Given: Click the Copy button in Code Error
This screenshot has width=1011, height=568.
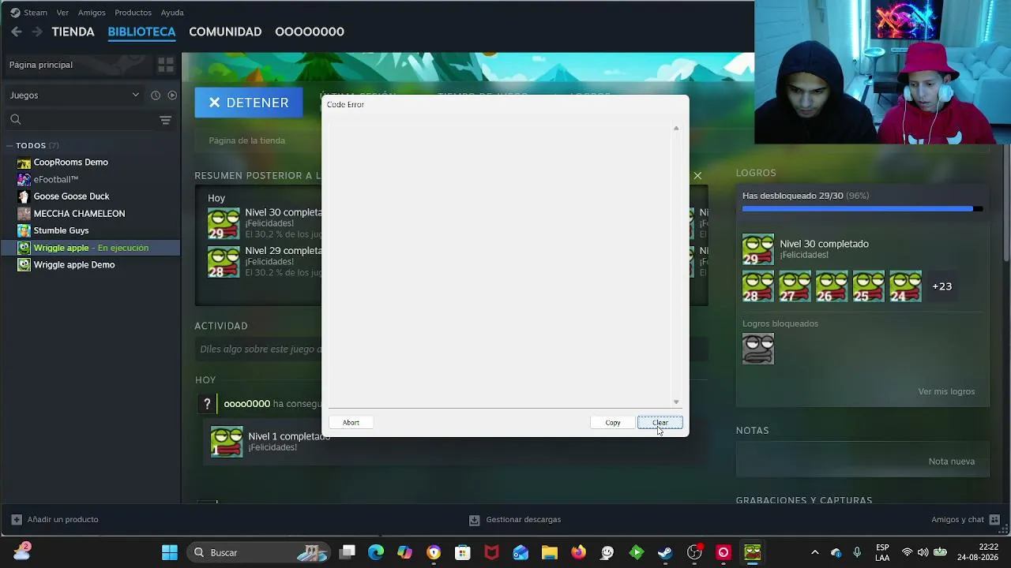Looking at the screenshot, I should pyautogui.click(x=613, y=423).
